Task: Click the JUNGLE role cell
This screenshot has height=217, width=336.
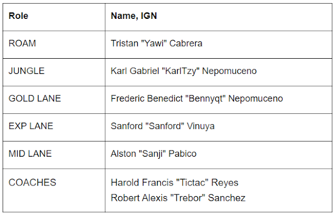Action: (x=54, y=72)
